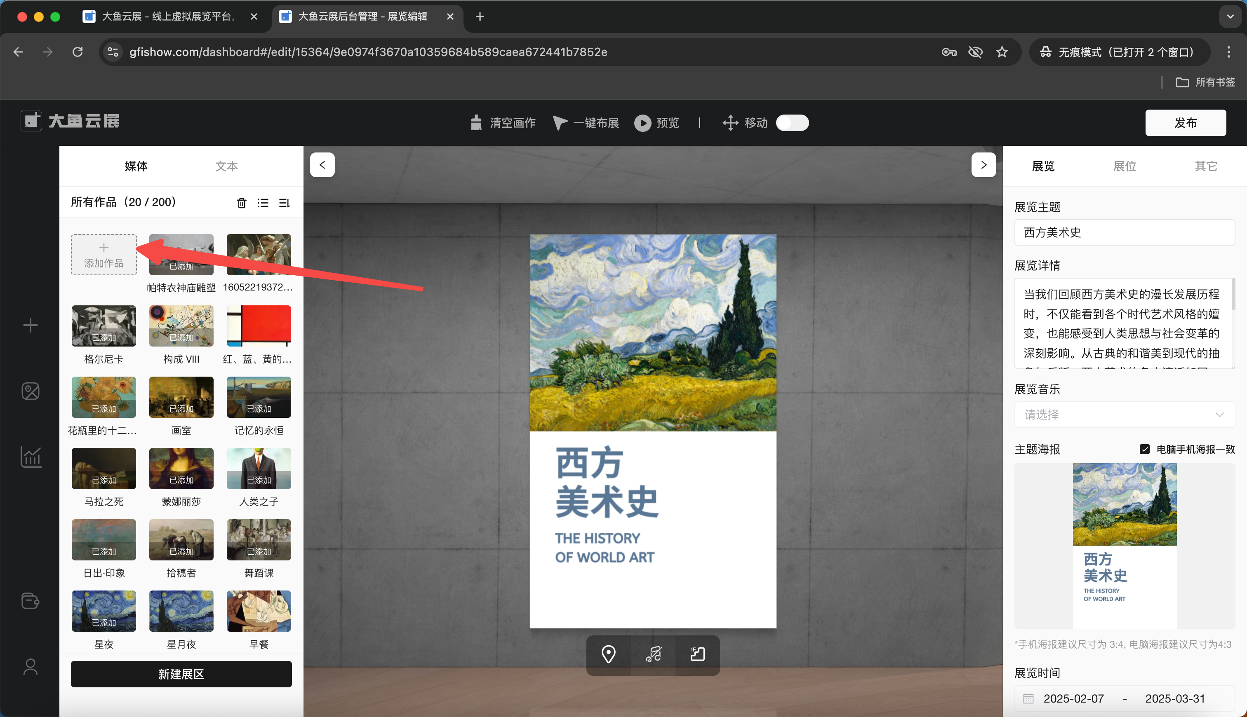Image resolution: width=1247 pixels, height=717 pixels.
Task: Open the 展览音乐 请选择 dropdown
Action: (1124, 415)
